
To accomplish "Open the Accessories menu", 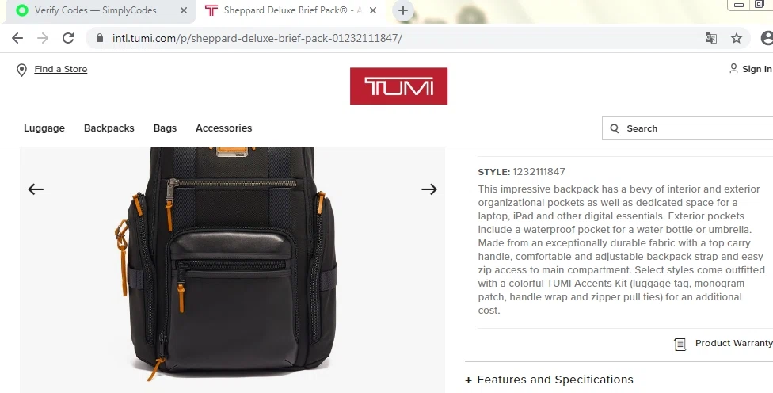I will pyautogui.click(x=224, y=128).
